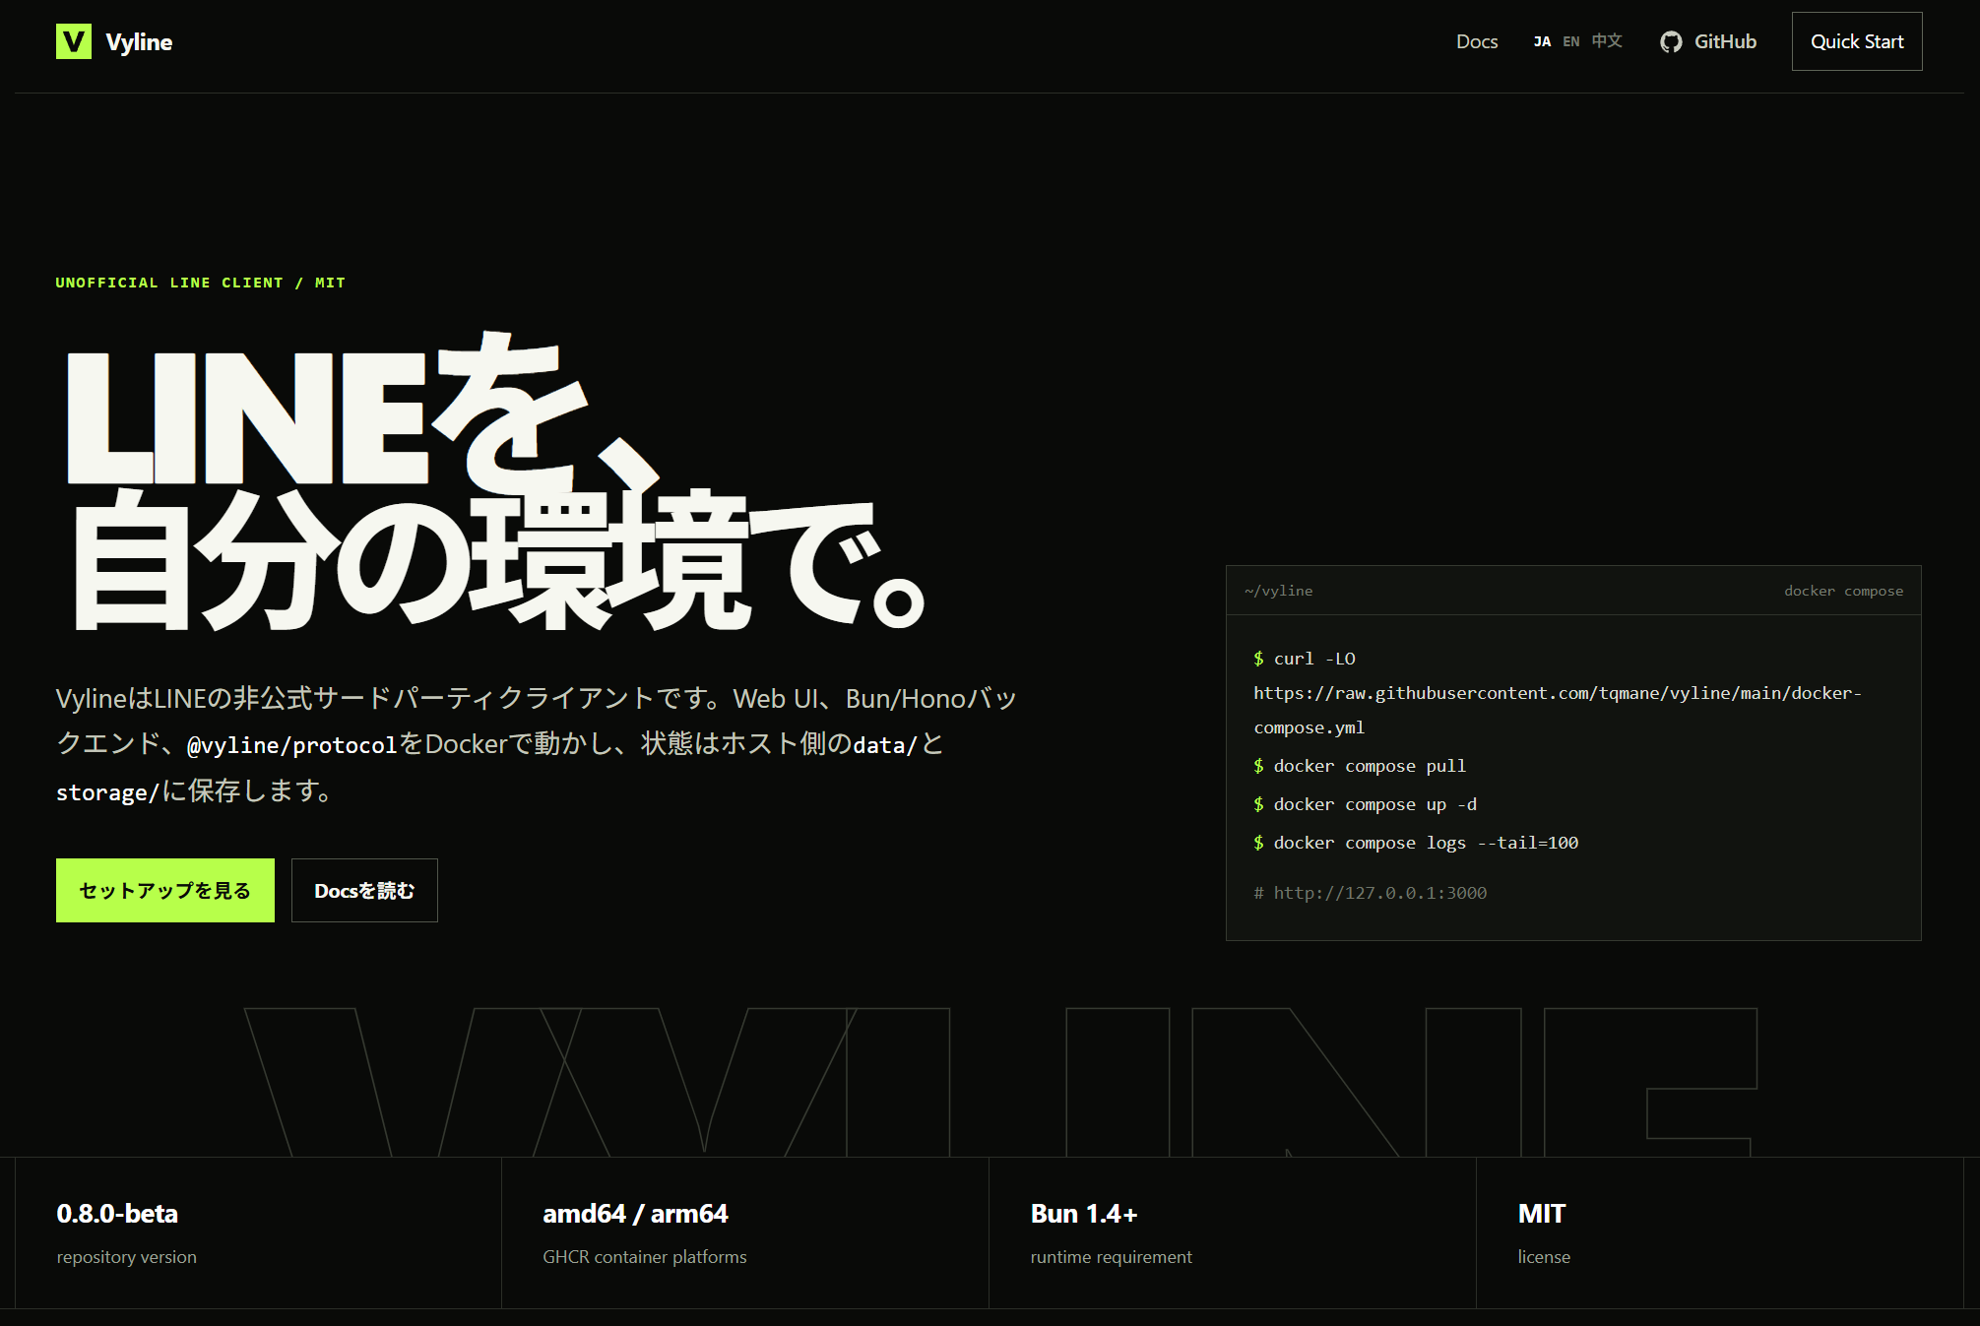Click the Docsを読む button

pos(364,890)
